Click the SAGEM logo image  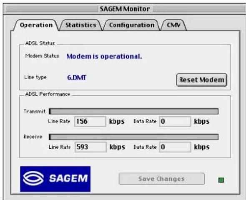55,179
